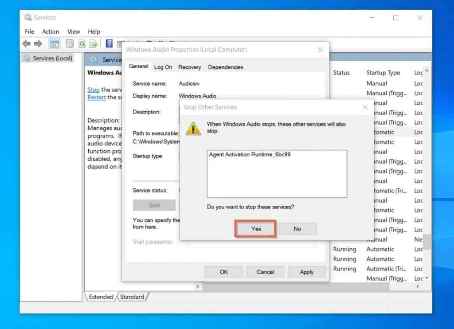Open the blue Help toolbar icon
Image resolution: width=454 pixels, height=329 pixels.
click(109, 43)
